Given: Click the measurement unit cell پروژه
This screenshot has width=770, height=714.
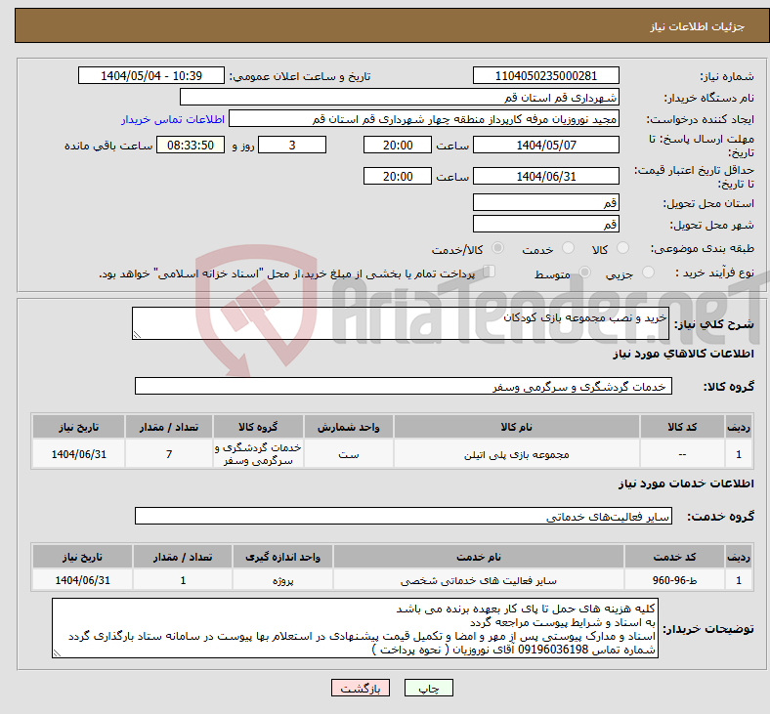Looking at the screenshot, I should [282, 580].
